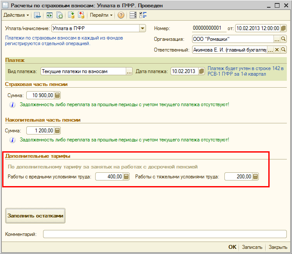292x254 pixels.
Task: Click the Вид платежа field
Action: click(x=83, y=71)
